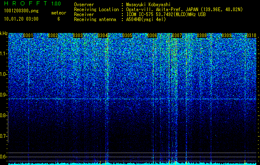260x165 pixels.
Task: Click the 'Receiver' field label
Action: pyautogui.click(x=84, y=14)
